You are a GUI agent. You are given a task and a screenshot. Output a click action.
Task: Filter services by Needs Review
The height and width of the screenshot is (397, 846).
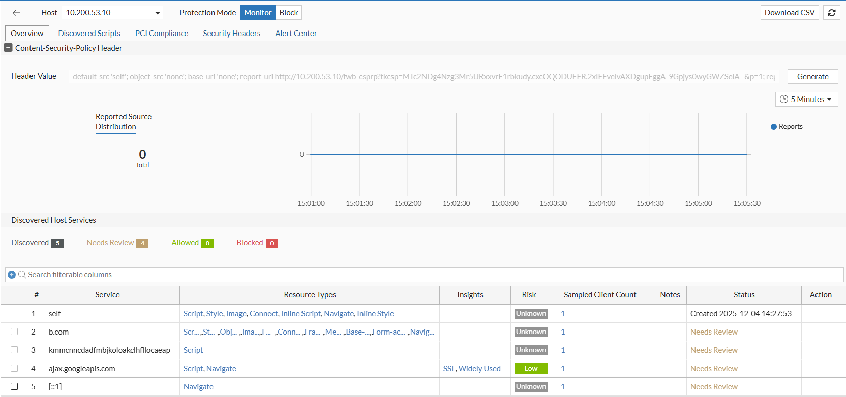pyautogui.click(x=117, y=243)
